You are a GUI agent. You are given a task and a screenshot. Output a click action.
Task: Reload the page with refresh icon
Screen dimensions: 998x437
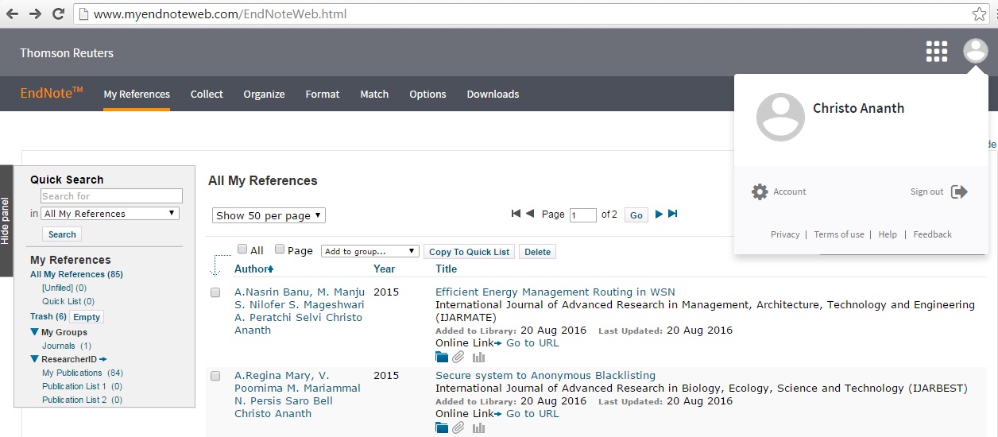click(58, 14)
